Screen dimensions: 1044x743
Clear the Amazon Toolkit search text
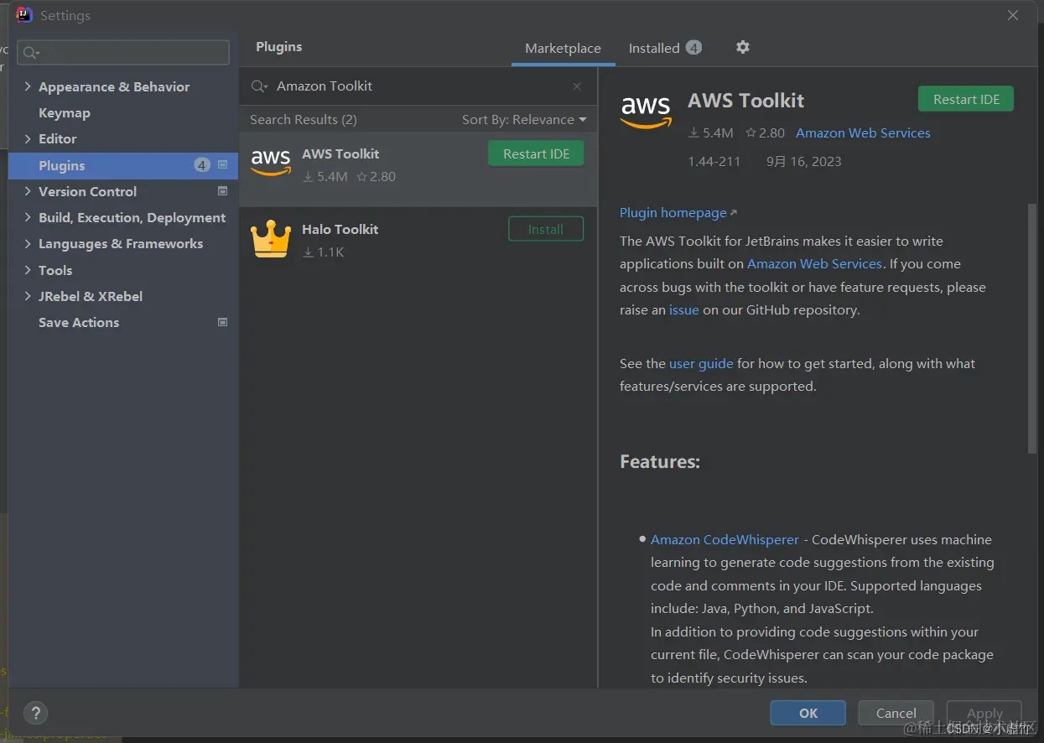577,86
